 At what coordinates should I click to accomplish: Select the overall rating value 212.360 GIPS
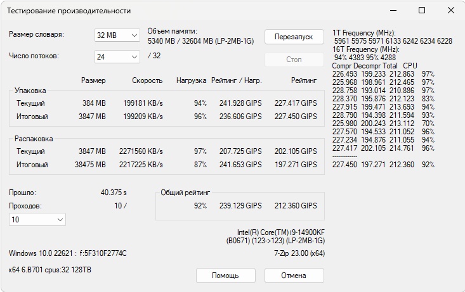click(x=296, y=206)
